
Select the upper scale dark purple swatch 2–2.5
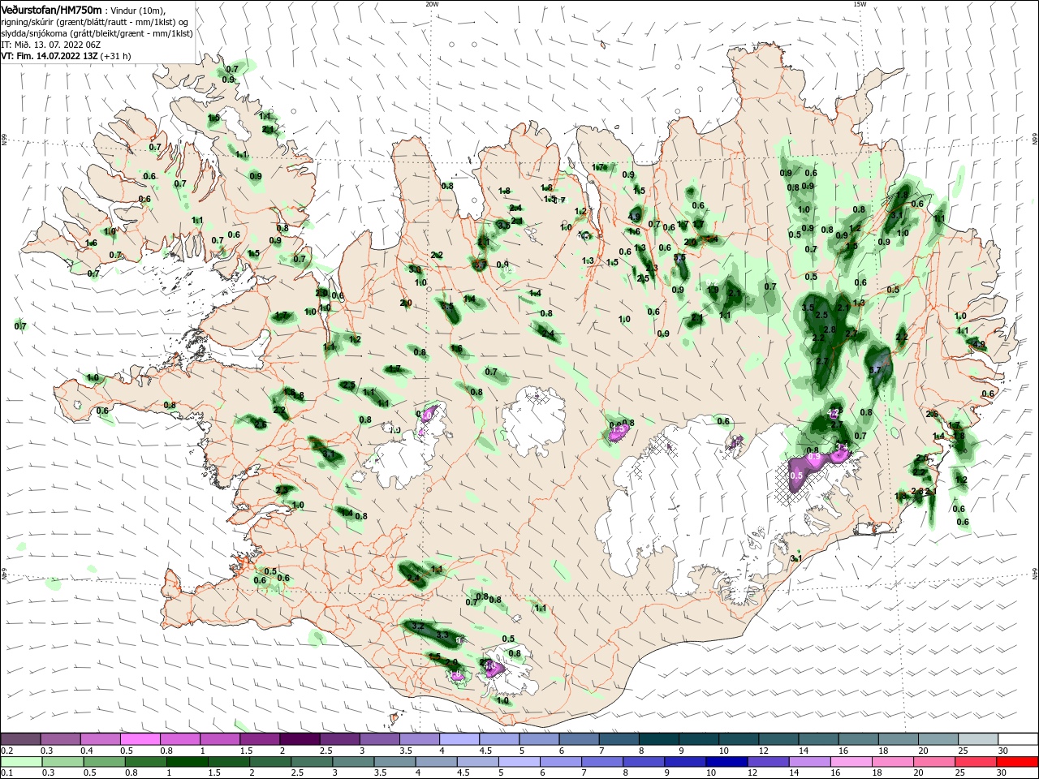tap(300, 740)
